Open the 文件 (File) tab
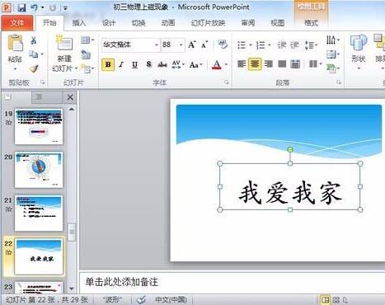This screenshot has height=305, width=385. coord(17,23)
